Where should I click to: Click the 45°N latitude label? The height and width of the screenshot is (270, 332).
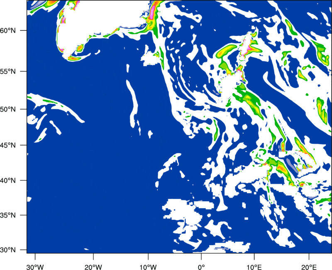[8, 145]
